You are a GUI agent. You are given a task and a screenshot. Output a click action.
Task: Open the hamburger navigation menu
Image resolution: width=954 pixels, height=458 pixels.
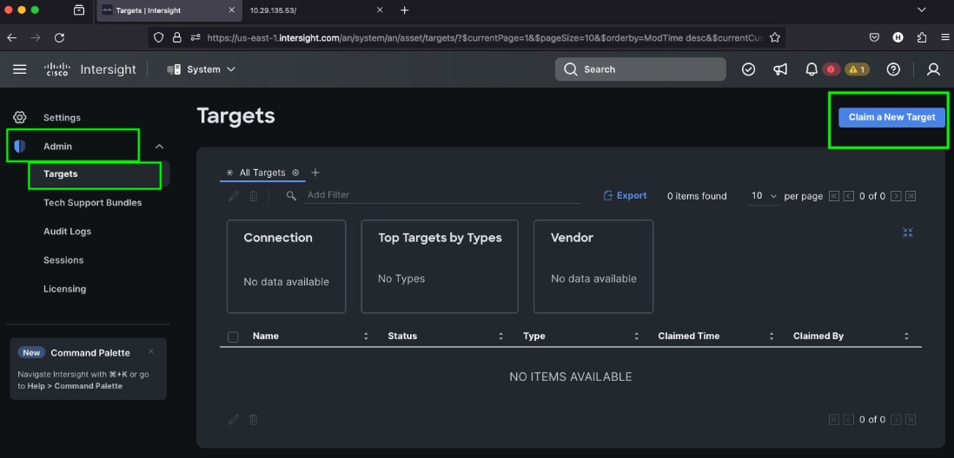(20, 69)
